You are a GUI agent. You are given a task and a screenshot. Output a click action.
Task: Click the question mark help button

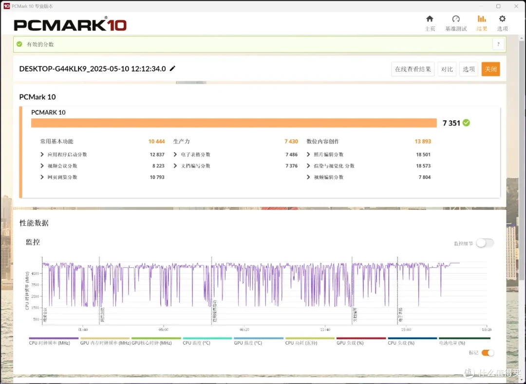tap(498, 44)
